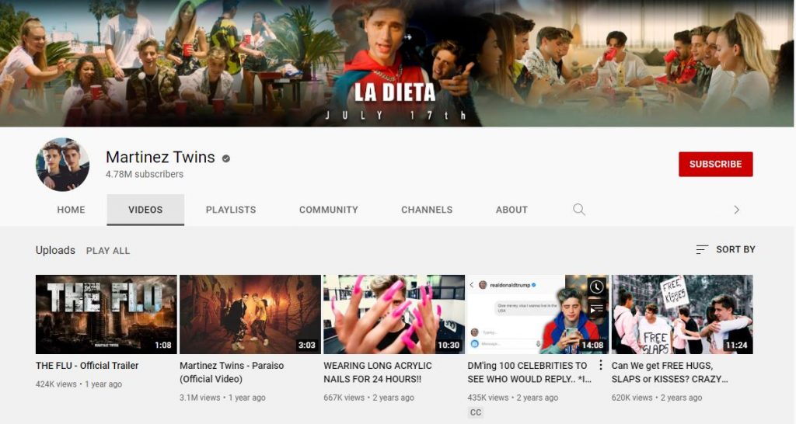Switch to the CHANNELS tab
Screen dimensions: 796x424
coord(427,210)
